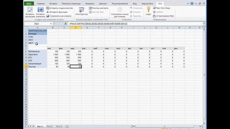
Task: Switch to sheet Лист2
Action: tap(50, 126)
